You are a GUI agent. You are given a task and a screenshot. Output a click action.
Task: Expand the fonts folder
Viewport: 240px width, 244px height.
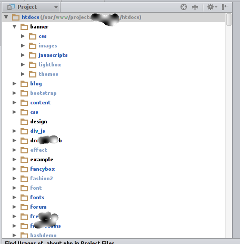pos(14,197)
